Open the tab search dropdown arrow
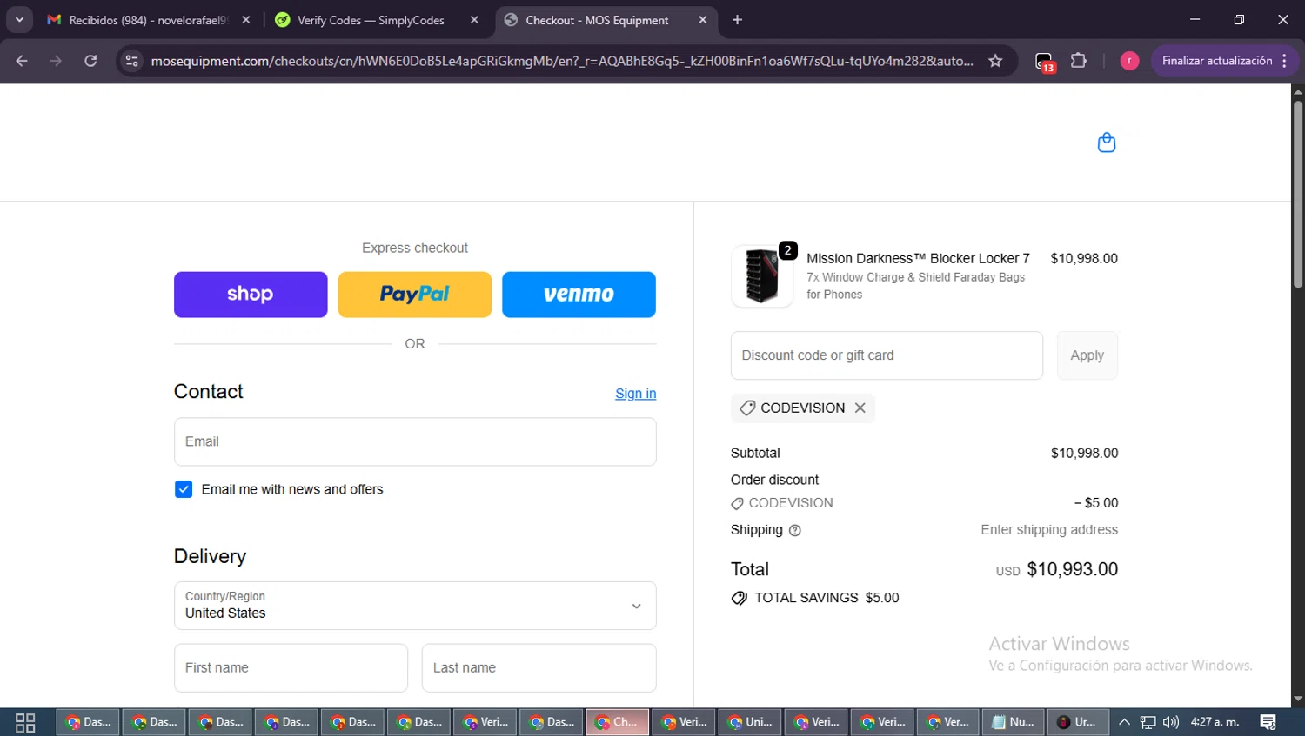Screen dimensions: 1305x736 (x=19, y=20)
